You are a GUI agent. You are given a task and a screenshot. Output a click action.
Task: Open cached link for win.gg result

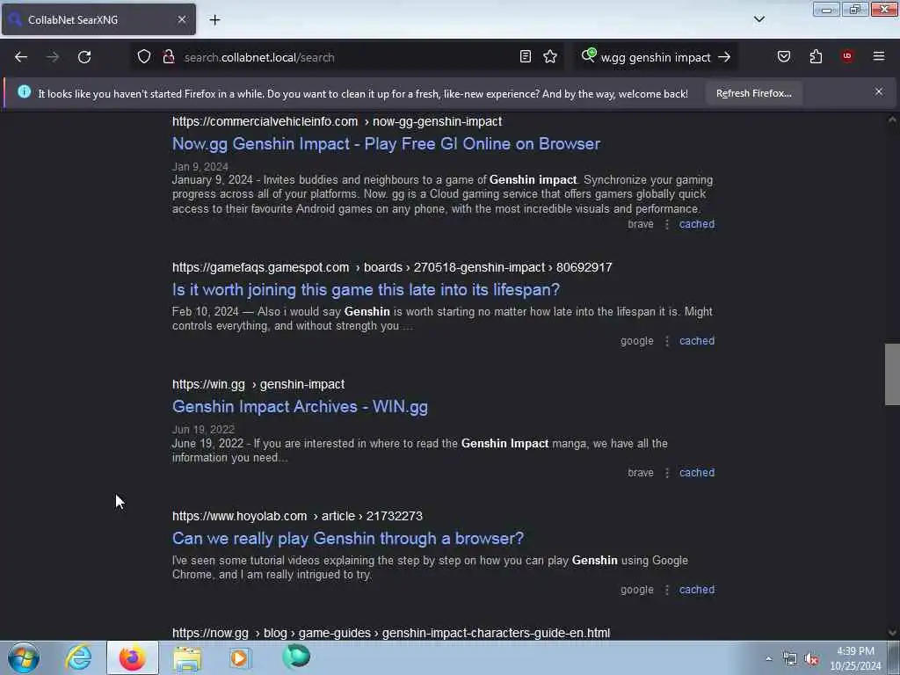697,472
